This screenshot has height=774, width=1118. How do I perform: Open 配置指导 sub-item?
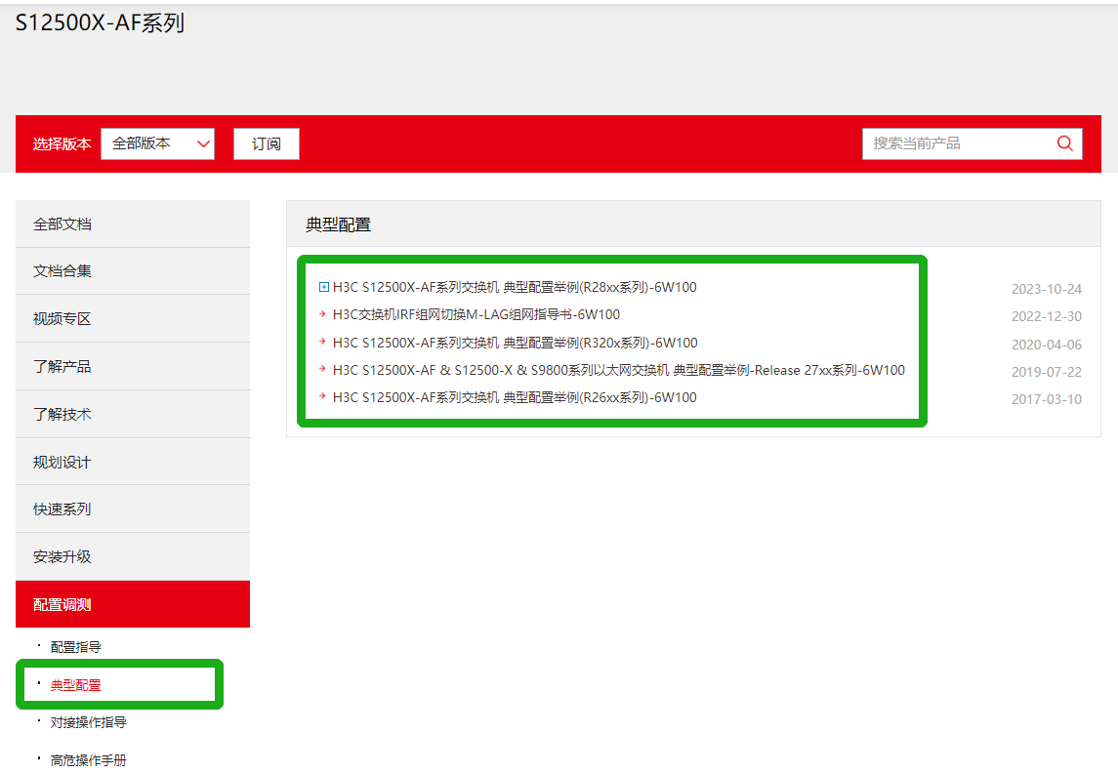tap(75, 647)
